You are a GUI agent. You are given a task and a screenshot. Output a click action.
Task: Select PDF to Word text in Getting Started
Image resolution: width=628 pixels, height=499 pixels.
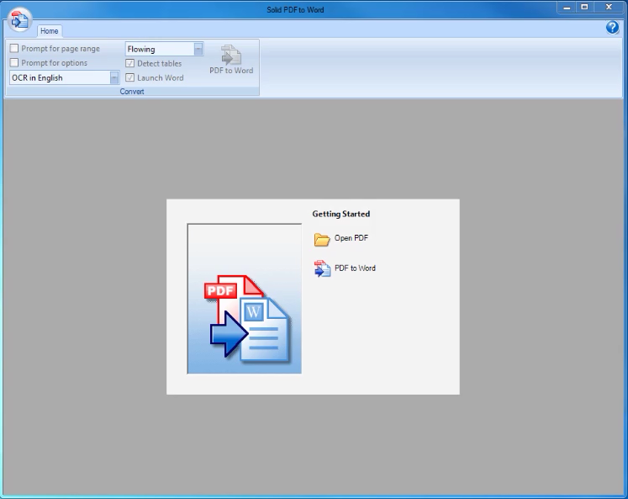tap(355, 268)
